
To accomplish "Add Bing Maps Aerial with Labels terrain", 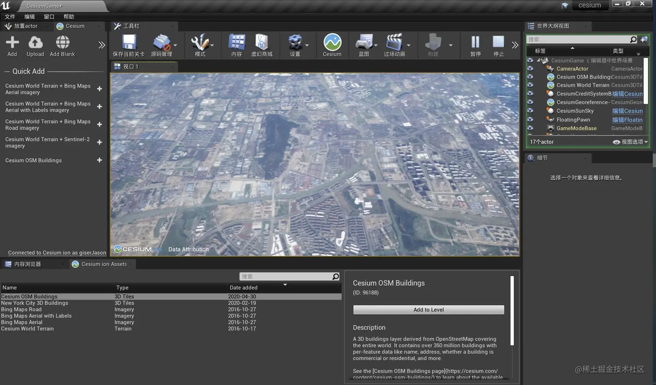I will pyautogui.click(x=99, y=107).
